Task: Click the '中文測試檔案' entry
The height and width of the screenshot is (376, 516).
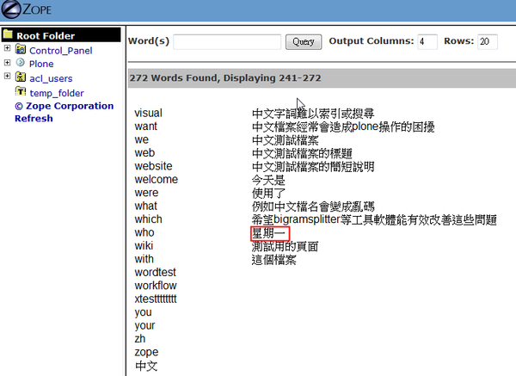Action: pyautogui.click(x=286, y=140)
